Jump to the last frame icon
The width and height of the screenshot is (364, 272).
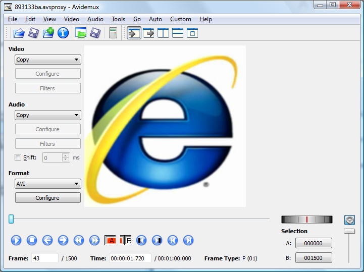click(188, 240)
